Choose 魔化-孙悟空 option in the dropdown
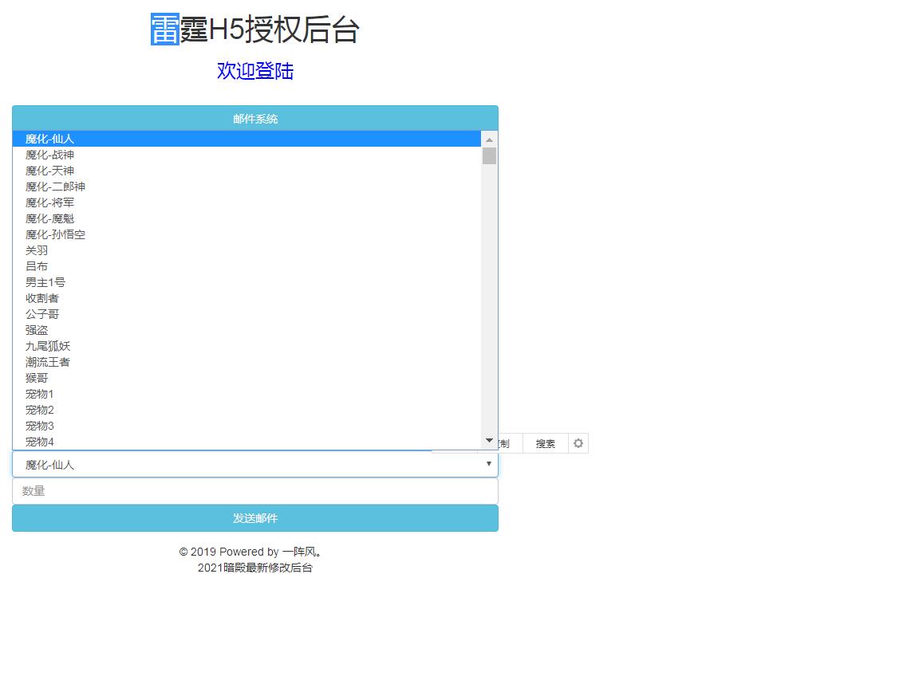The image size is (911, 676). 55,234
